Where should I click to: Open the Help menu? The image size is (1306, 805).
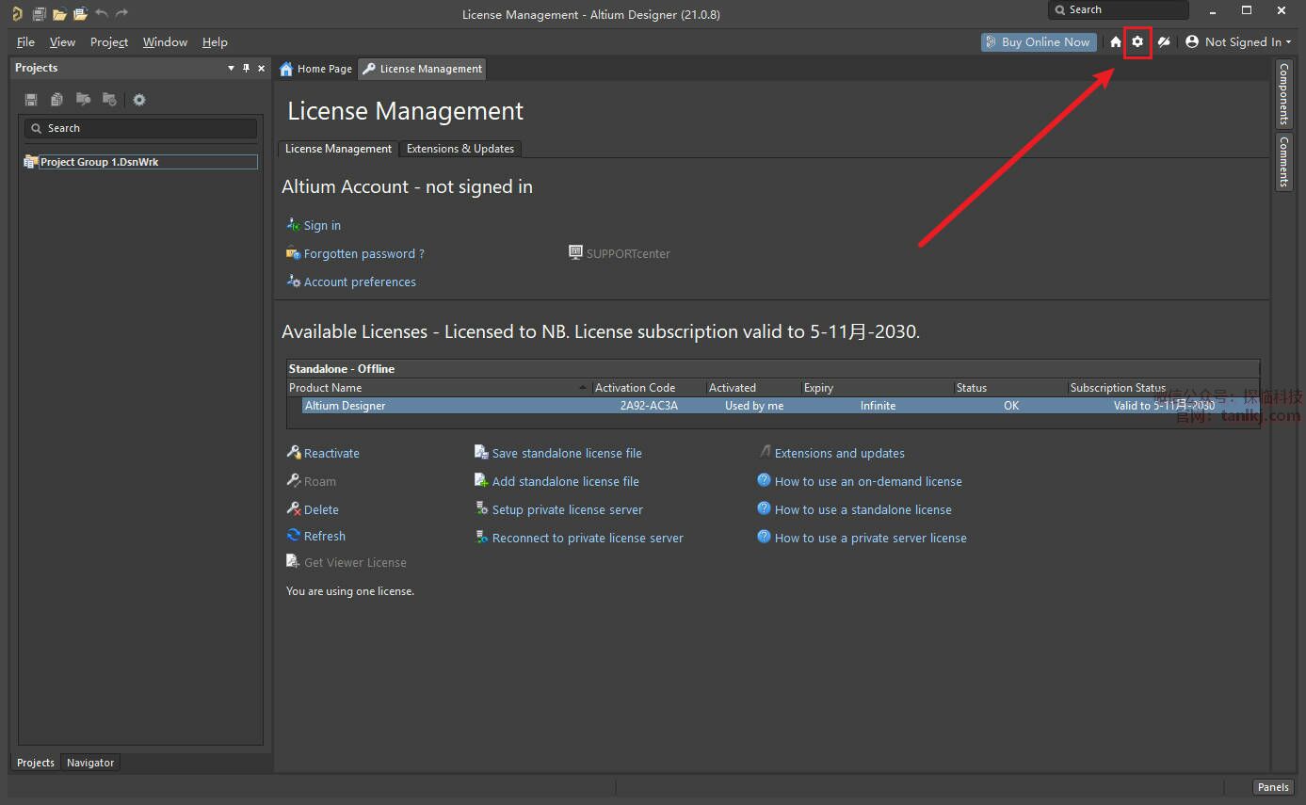(215, 42)
